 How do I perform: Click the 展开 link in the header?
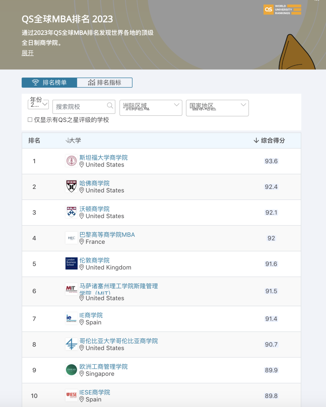tap(28, 53)
